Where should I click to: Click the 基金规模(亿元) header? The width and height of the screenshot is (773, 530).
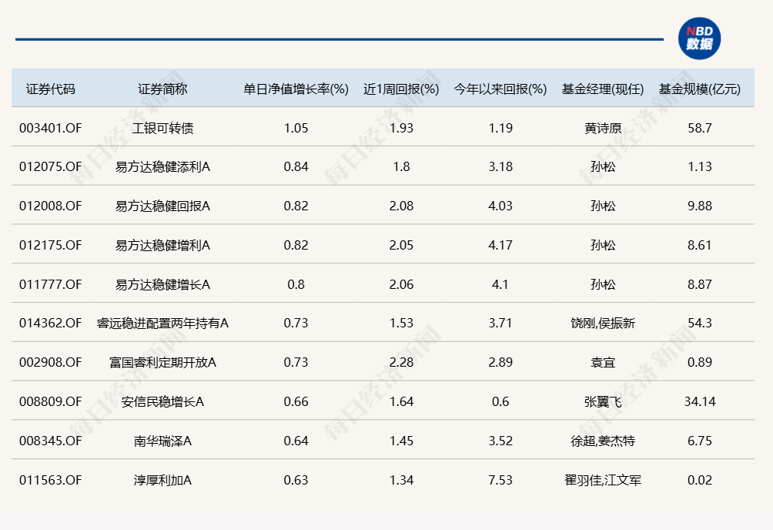tap(700, 89)
